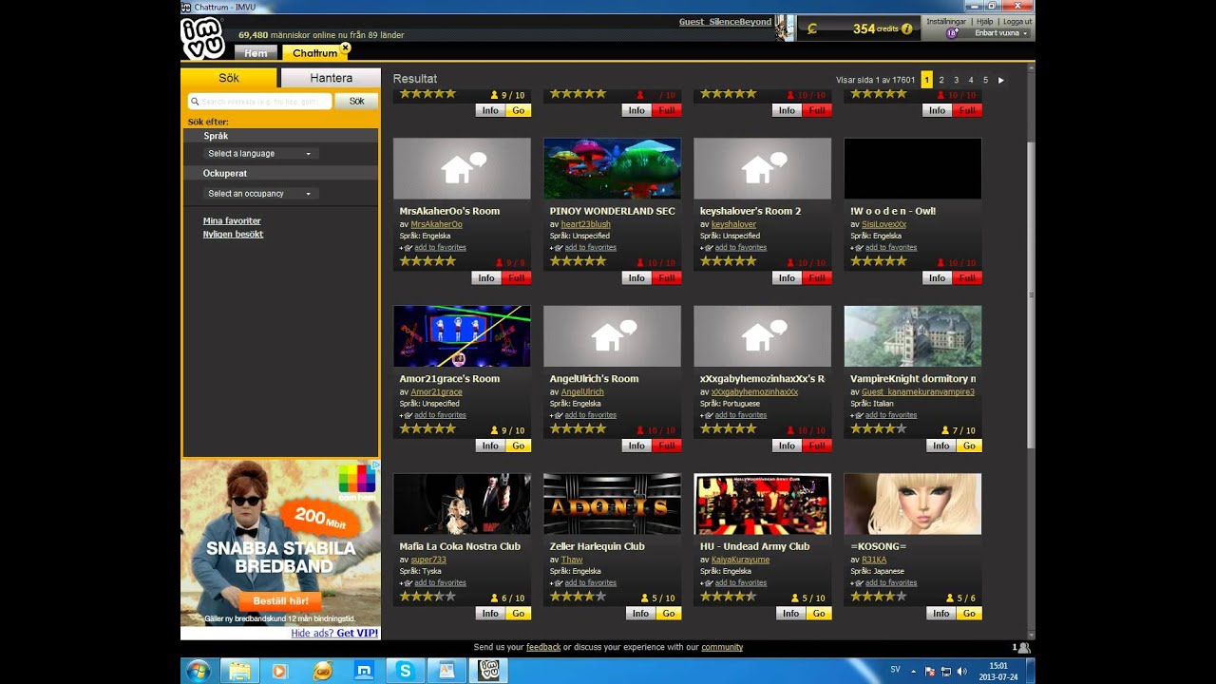Add Mafia La Coka Nostra Club to favorites

[x=439, y=583]
